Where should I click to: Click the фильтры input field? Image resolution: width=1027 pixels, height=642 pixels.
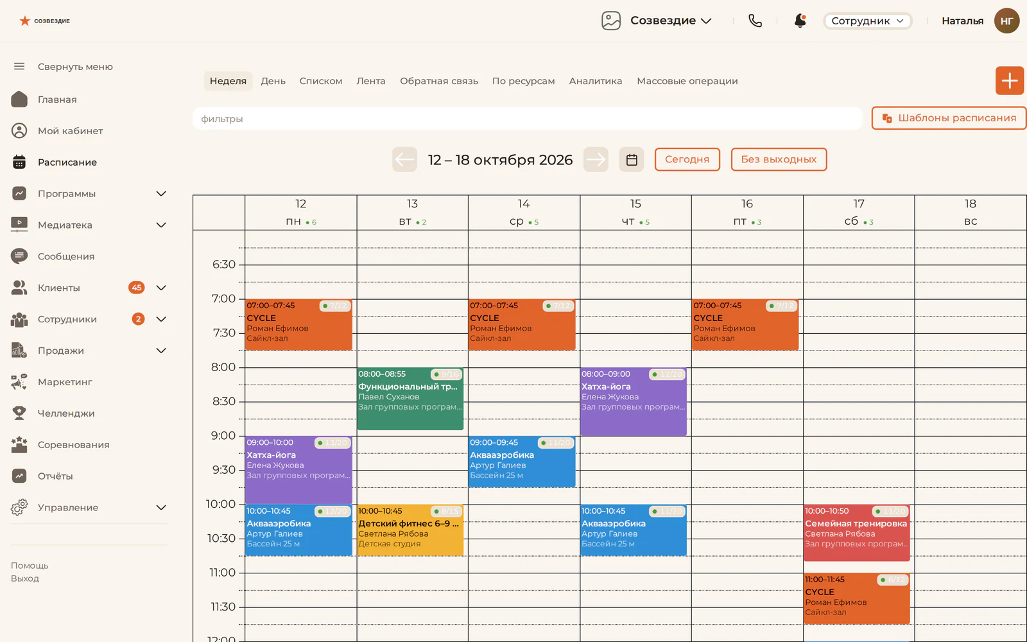(x=528, y=119)
